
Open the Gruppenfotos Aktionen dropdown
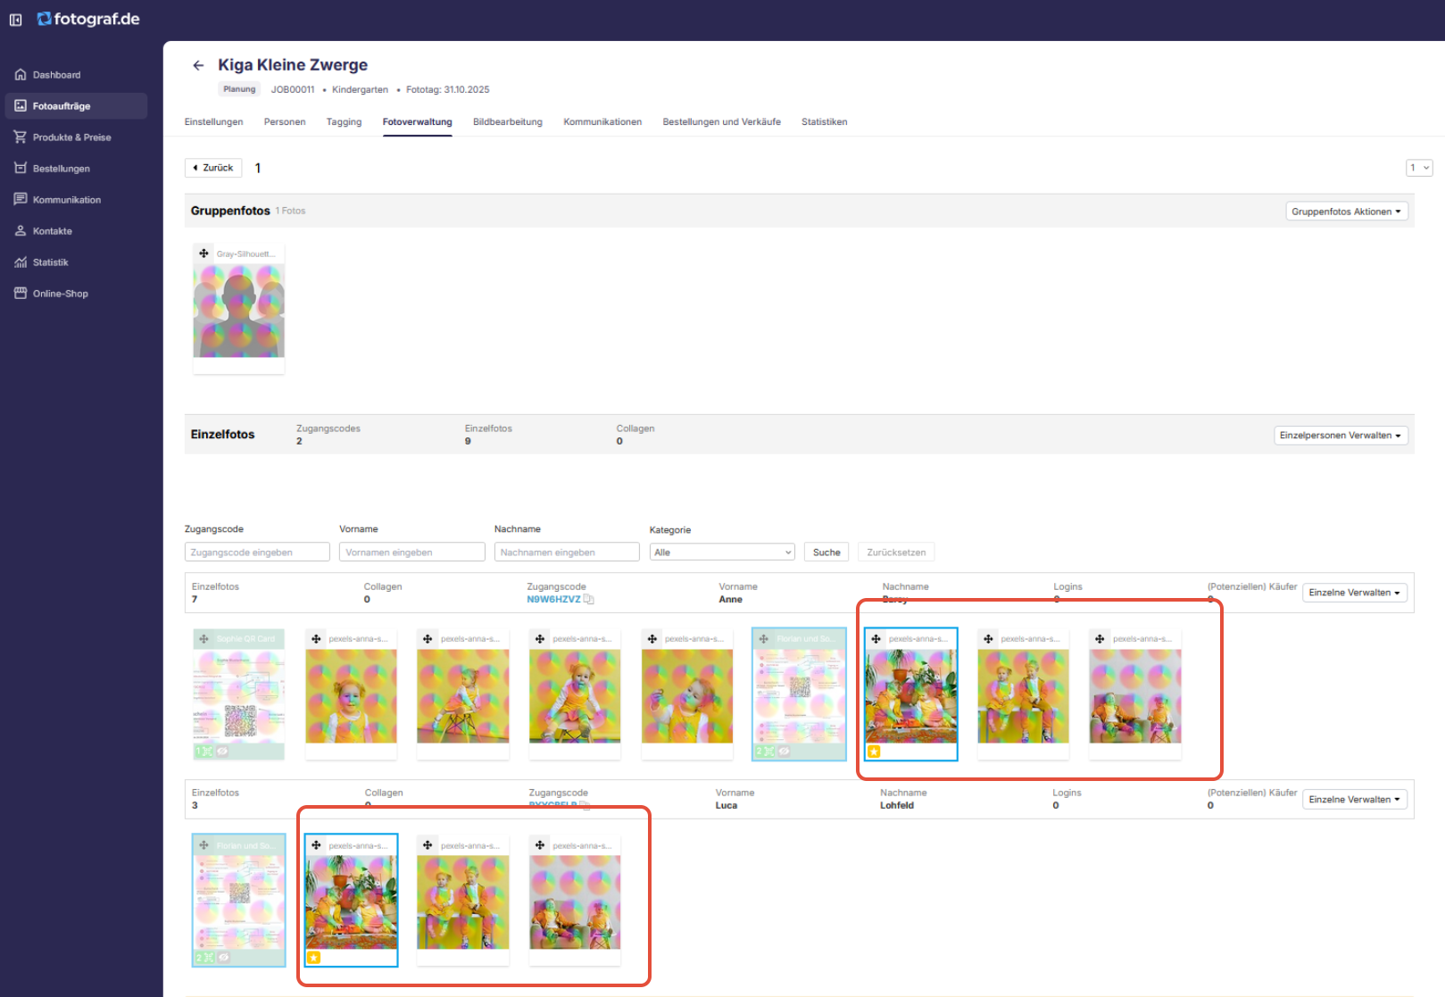pos(1346,212)
